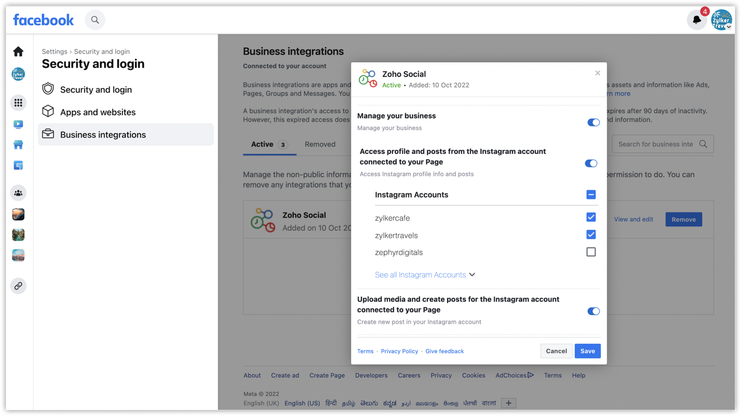The image size is (741, 416).
Task: Click the briefcase icon beside Business integrations
Action: coord(48,134)
